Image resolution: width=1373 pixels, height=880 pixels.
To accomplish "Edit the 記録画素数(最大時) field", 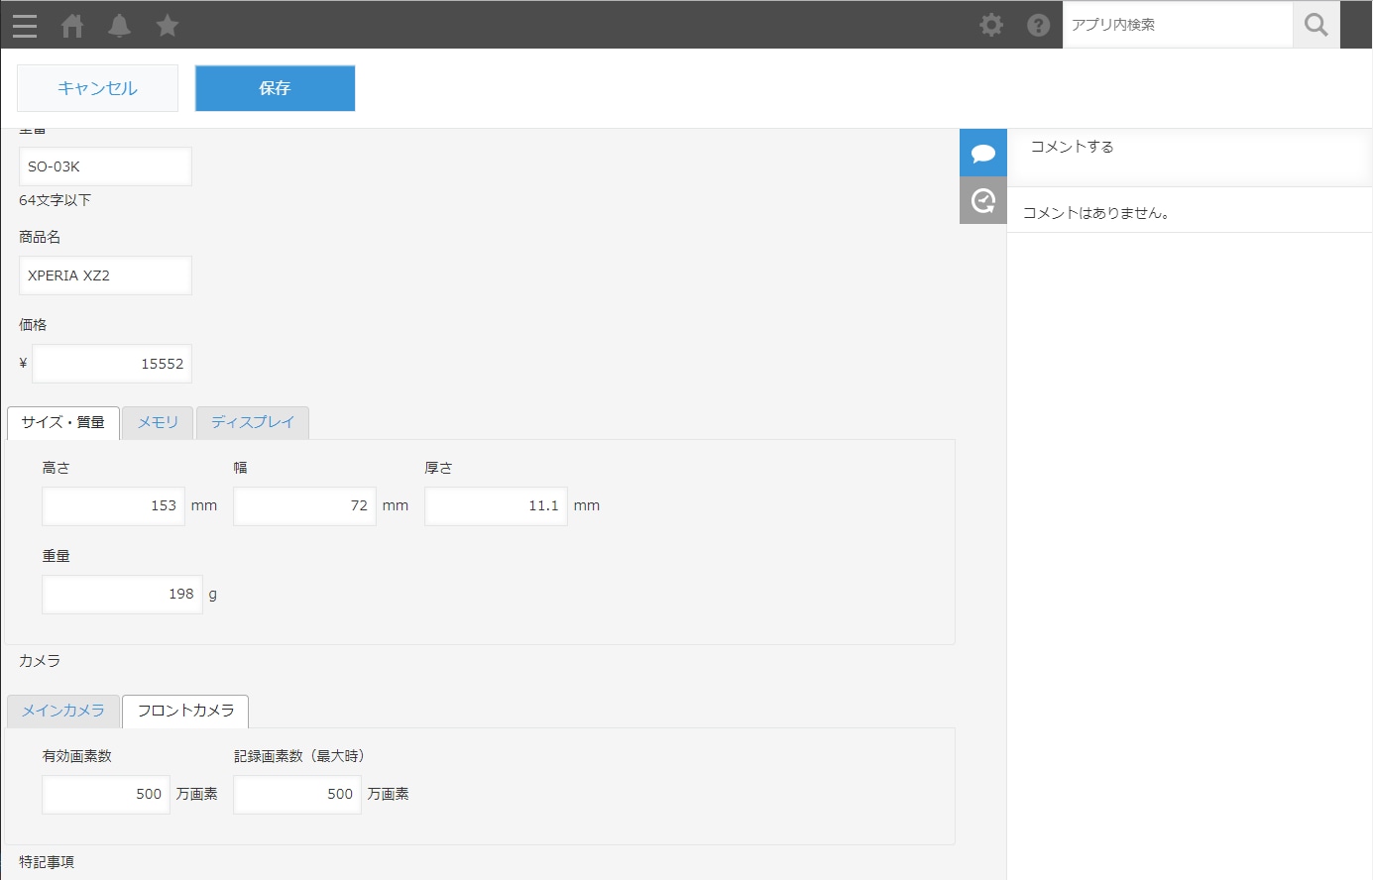I will [297, 795].
